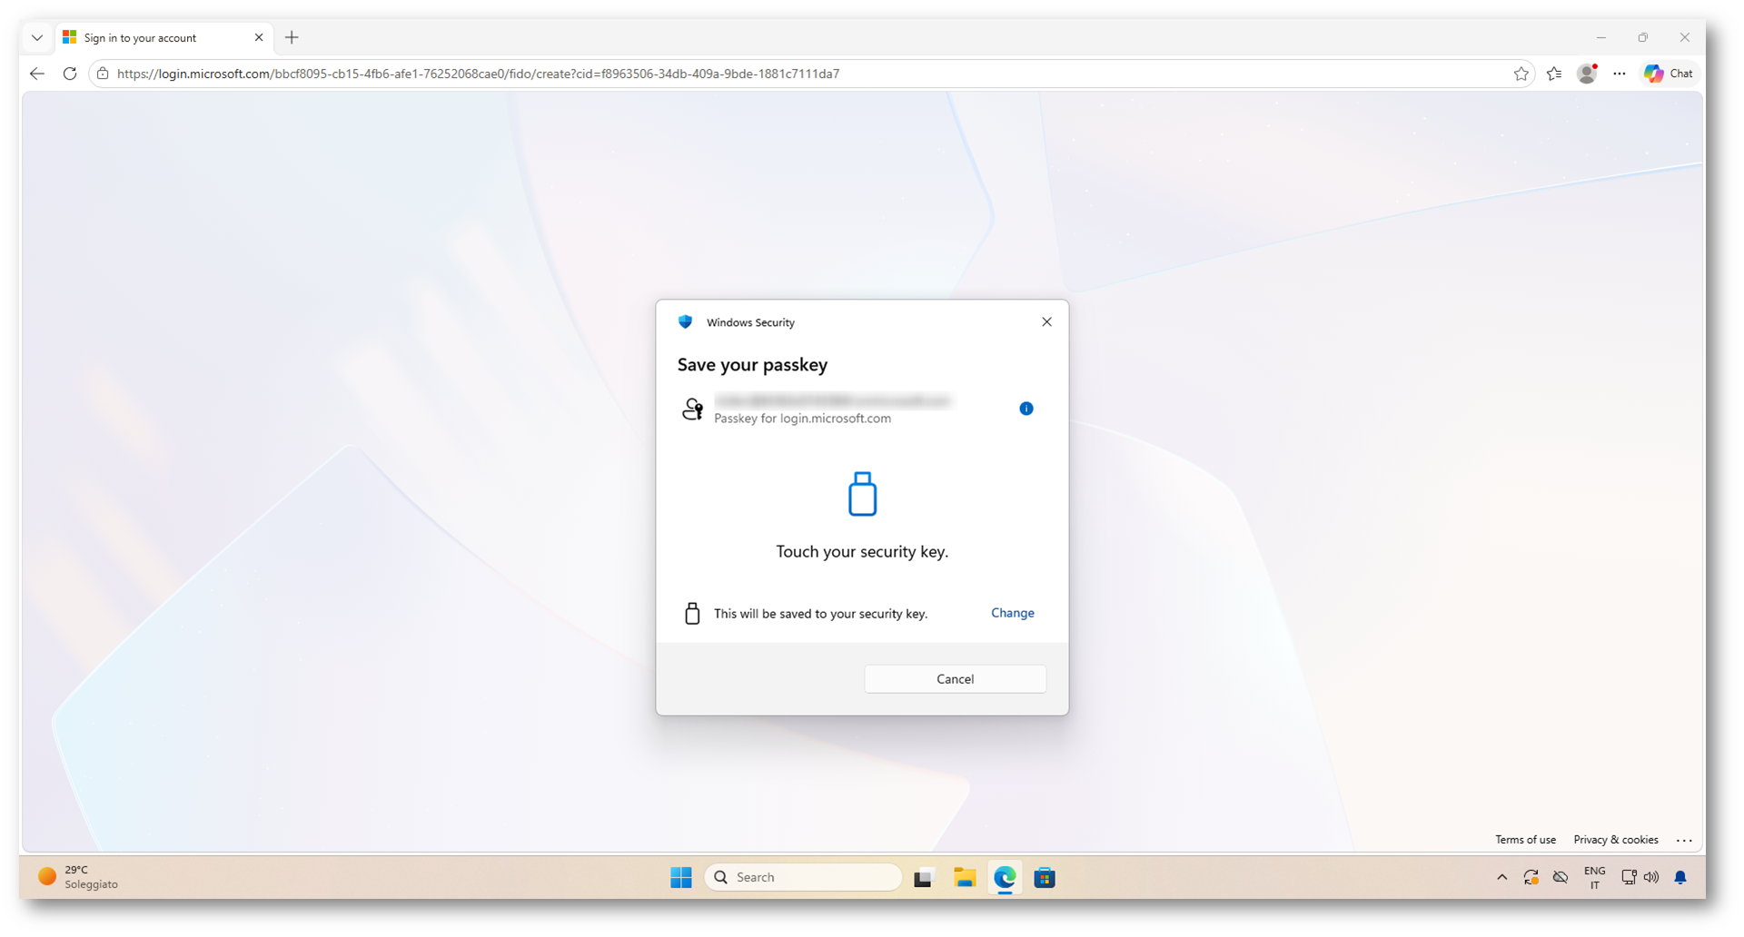Open the weather widget showing 29°C
The image size is (1744, 937).
(x=78, y=877)
